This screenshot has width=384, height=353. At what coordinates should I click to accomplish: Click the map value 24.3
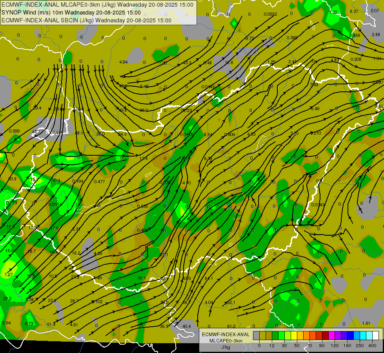click(122, 134)
